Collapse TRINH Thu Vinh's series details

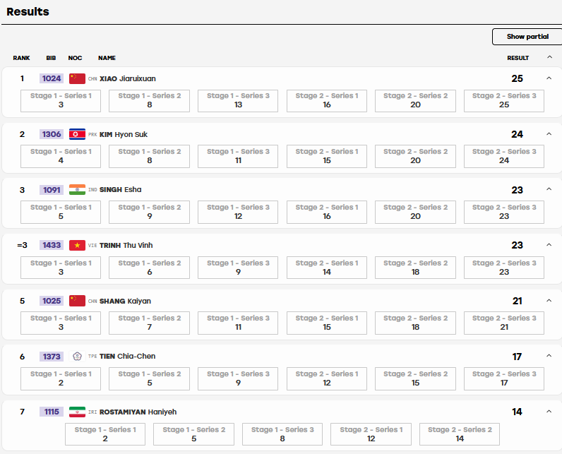(x=549, y=245)
